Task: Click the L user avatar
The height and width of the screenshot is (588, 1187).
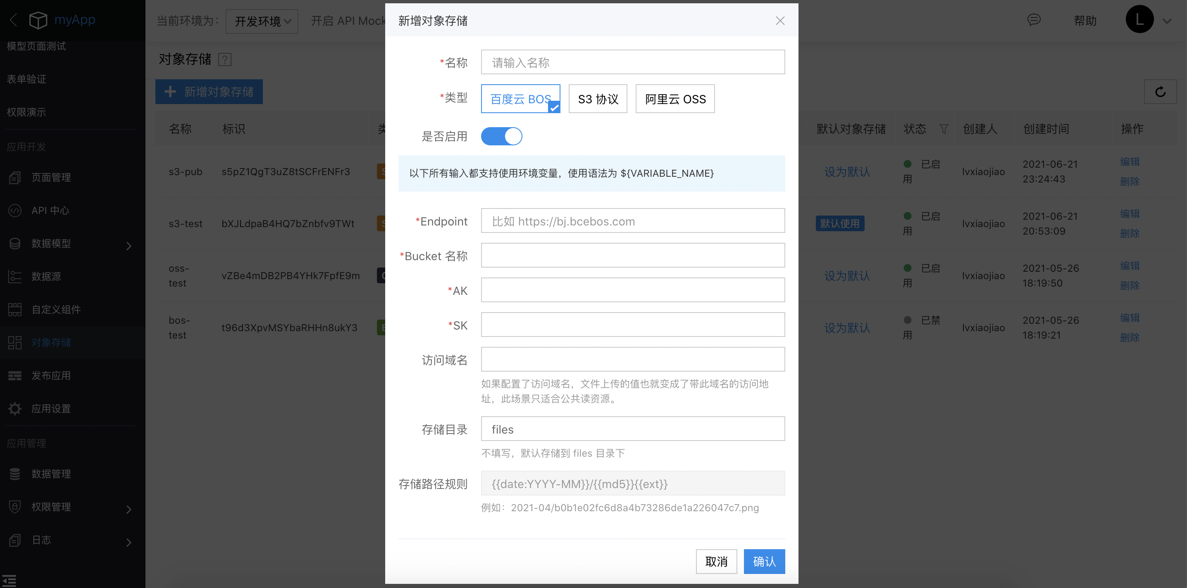Action: point(1139,19)
